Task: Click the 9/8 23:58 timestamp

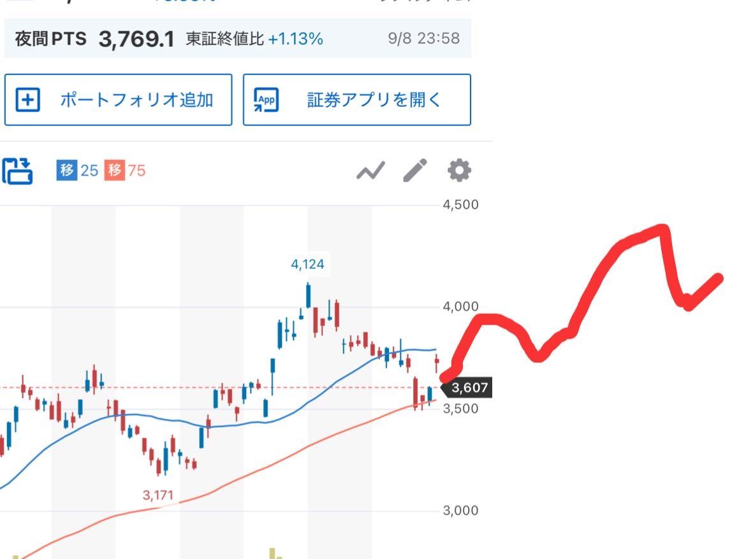Action: (x=423, y=39)
